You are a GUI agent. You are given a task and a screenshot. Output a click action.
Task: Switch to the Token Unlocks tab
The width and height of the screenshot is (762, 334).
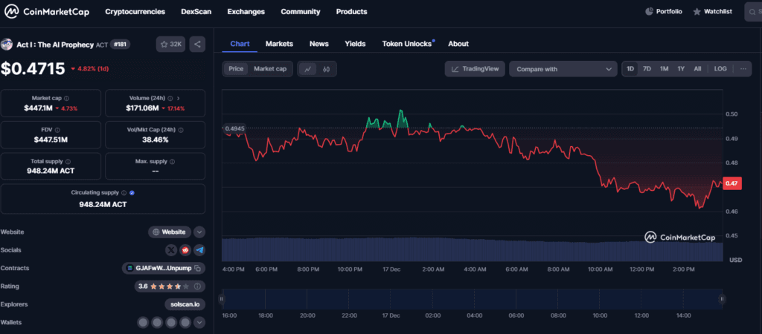click(x=407, y=44)
